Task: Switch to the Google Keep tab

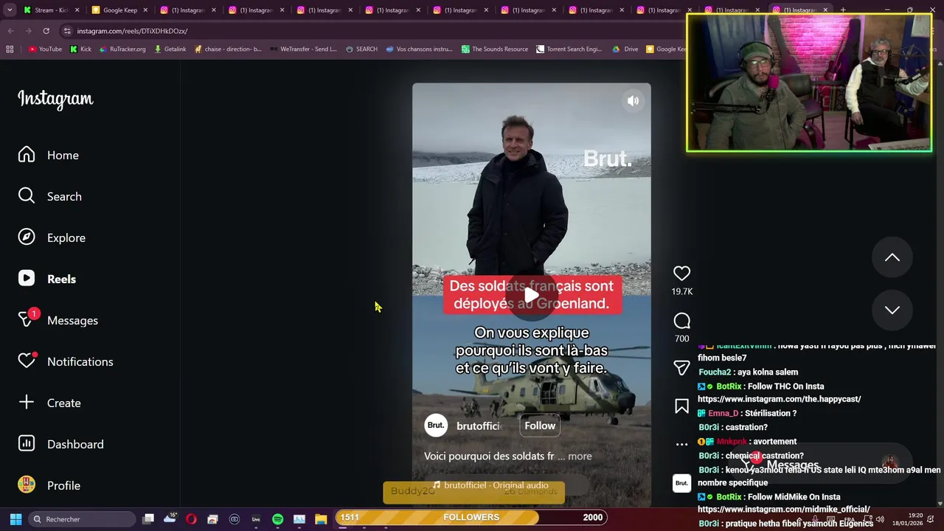Action: [120, 10]
